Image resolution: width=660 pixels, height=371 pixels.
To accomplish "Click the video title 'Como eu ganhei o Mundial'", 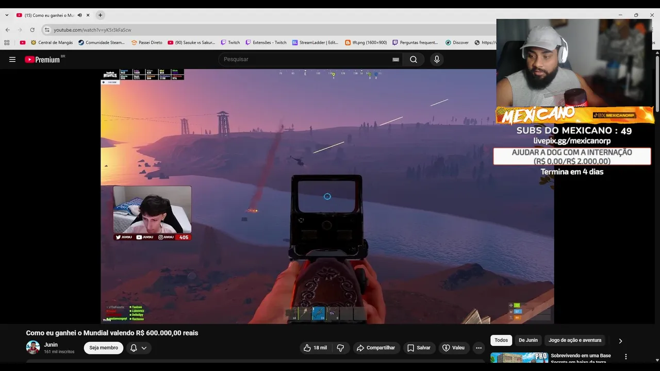I will coord(112,333).
